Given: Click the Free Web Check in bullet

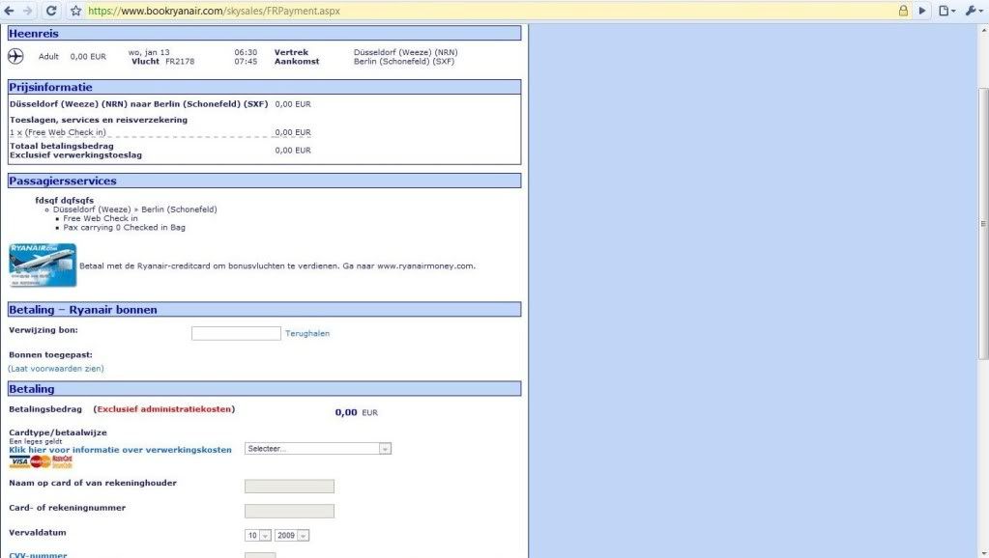Looking at the screenshot, I should 101,218.
